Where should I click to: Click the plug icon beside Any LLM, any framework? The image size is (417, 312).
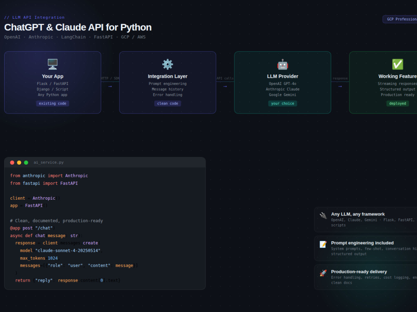(323, 215)
